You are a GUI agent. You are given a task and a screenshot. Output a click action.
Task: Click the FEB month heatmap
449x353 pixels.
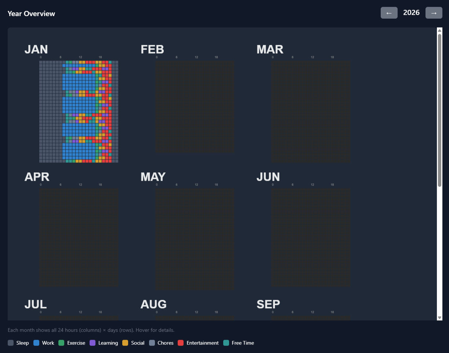tap(195, 106)
